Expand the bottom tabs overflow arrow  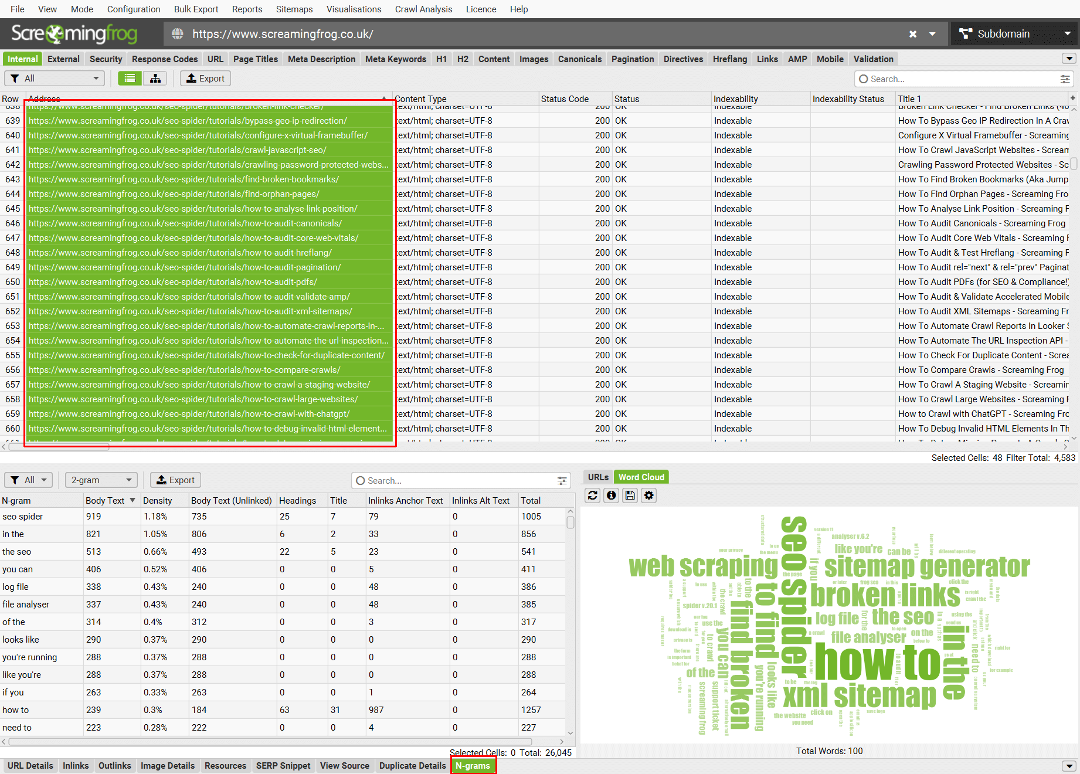point(1069,766)
